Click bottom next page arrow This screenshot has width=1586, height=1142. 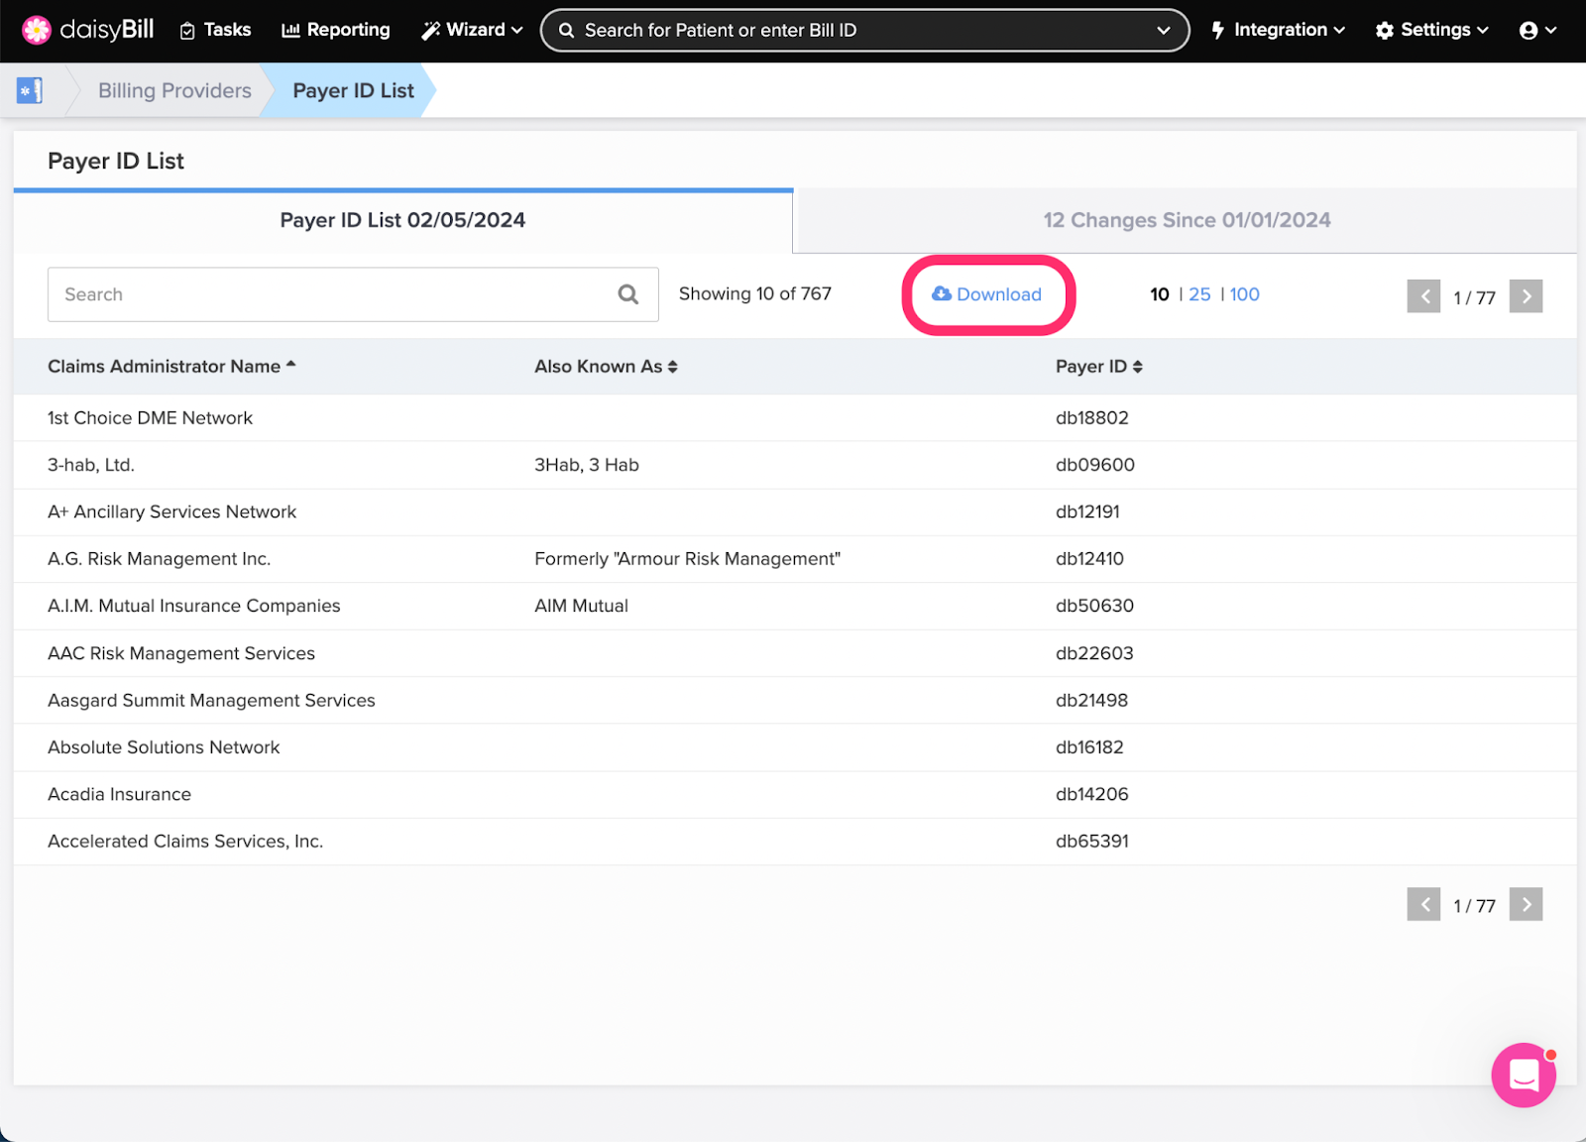pyautogui.click(x=1526, y=904)
